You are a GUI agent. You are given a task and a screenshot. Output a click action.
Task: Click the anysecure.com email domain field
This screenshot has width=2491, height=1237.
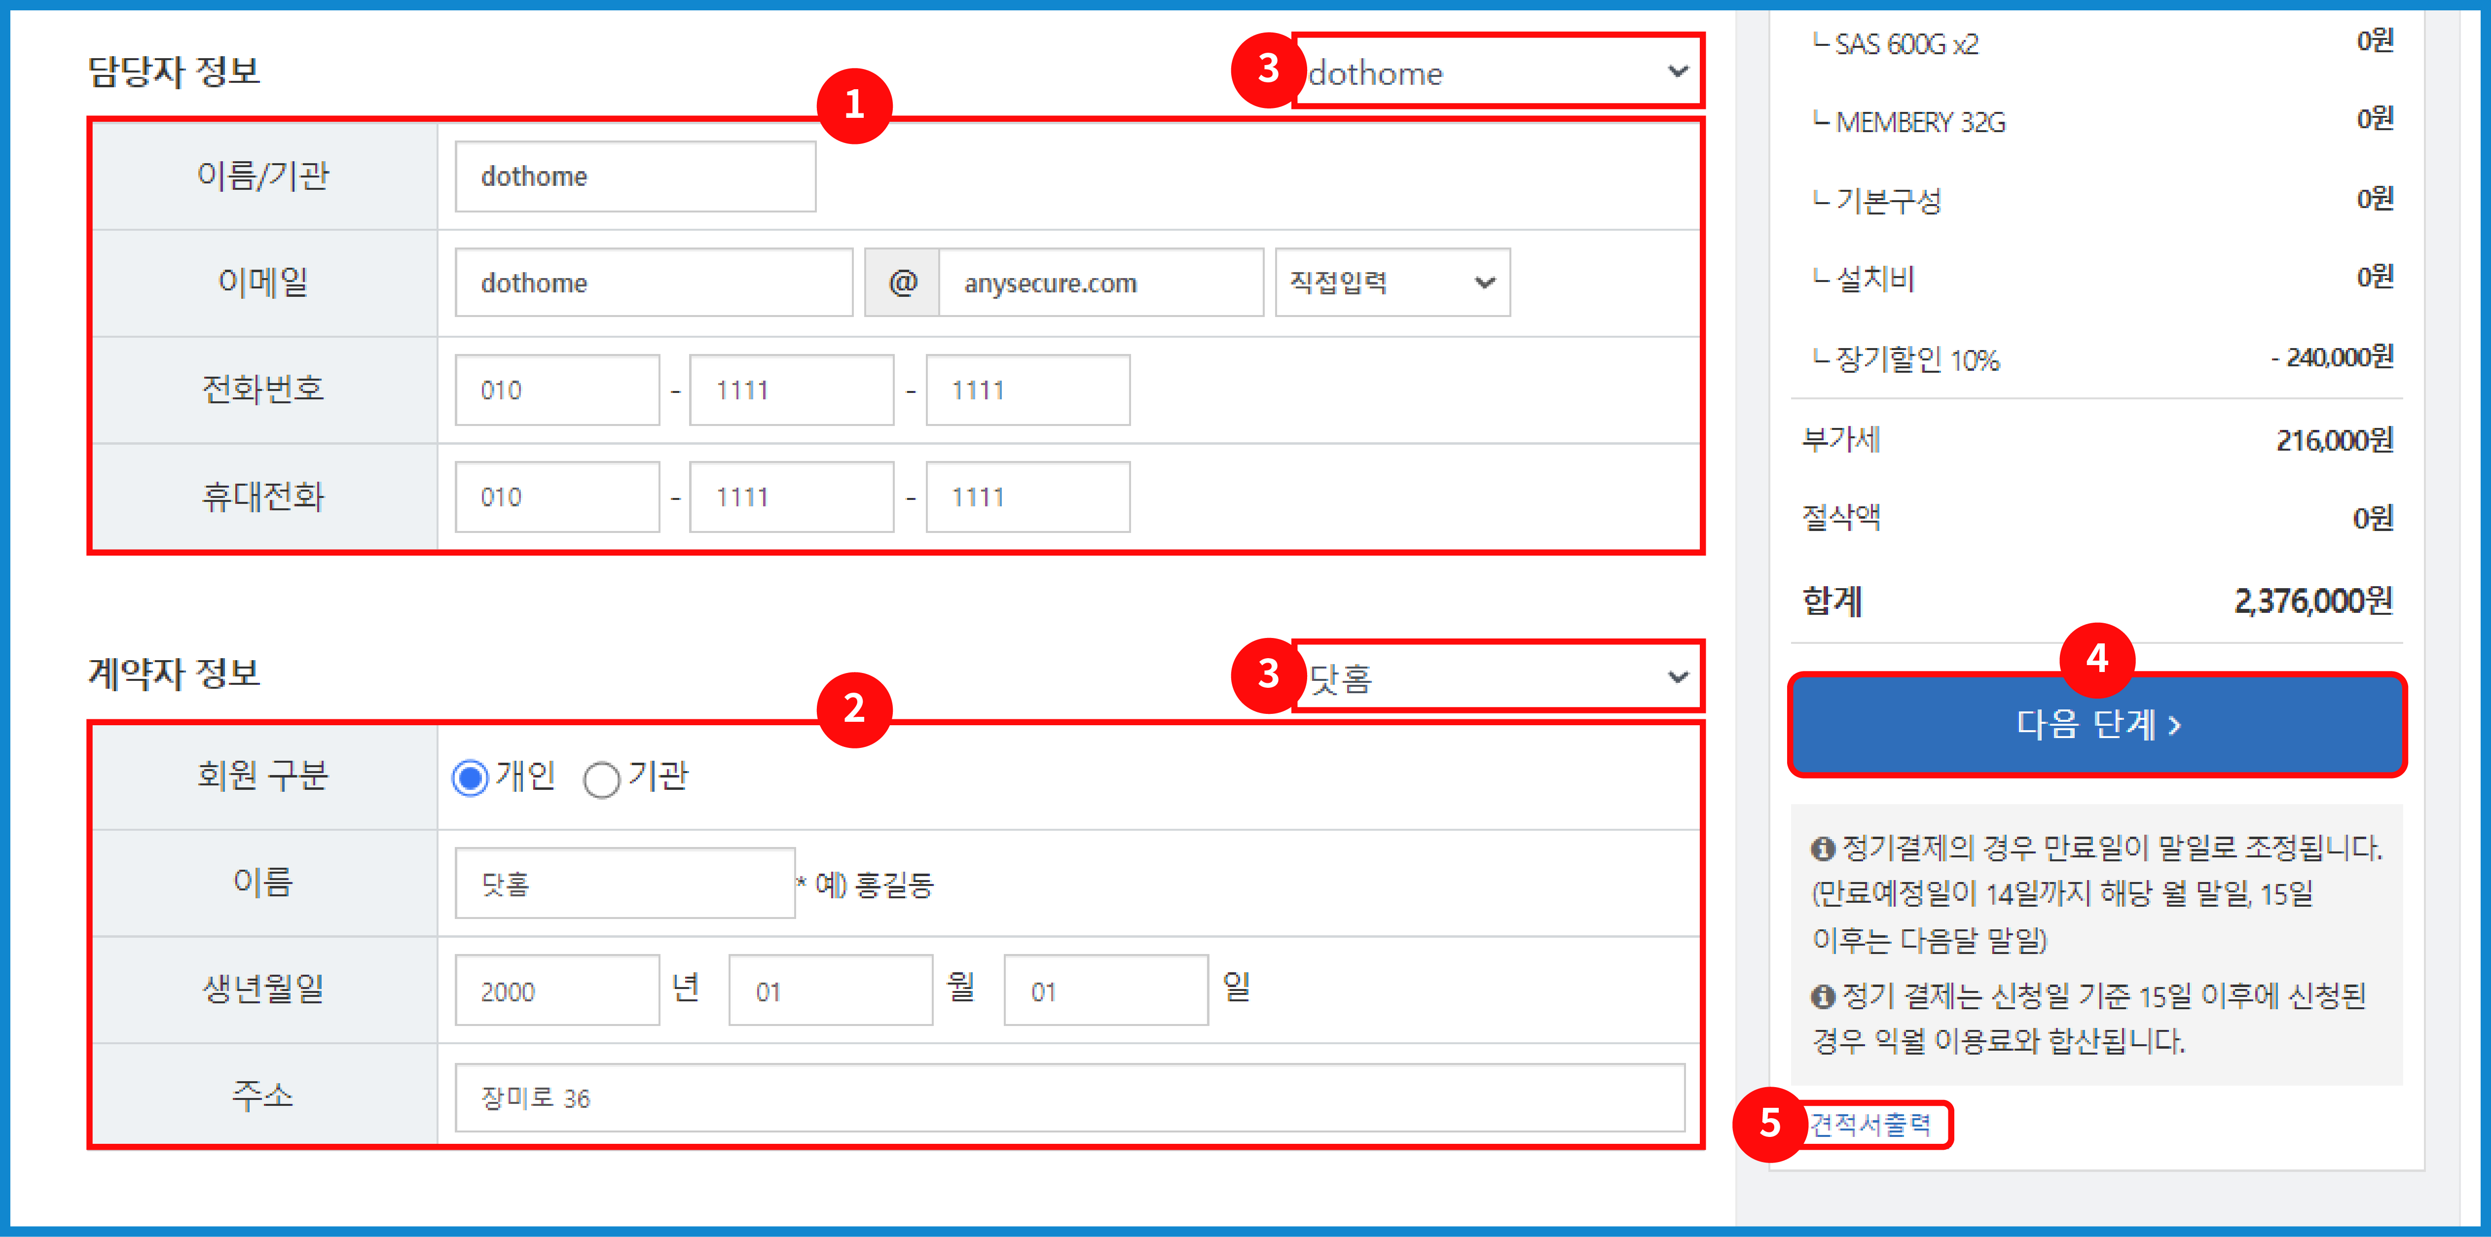click(x=1099, y=283)
